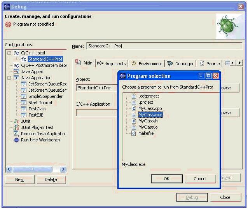Click the makefile icon in list

click(x=134, y=133)
